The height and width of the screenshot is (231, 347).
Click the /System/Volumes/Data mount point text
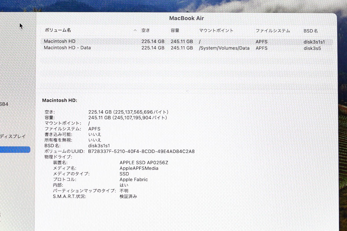pos(224,48)
